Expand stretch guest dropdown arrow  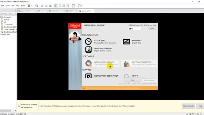[82, 6]
